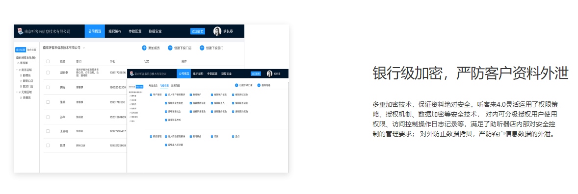
Task: Click 返回首页 in the back window
Action: click(198, 31)
